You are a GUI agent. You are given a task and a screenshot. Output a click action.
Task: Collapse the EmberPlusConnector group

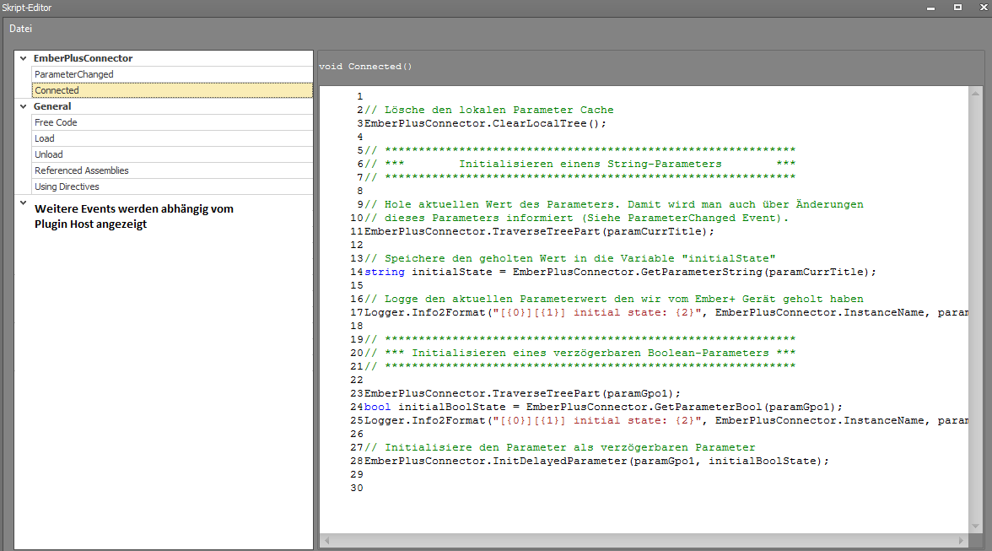24,58
